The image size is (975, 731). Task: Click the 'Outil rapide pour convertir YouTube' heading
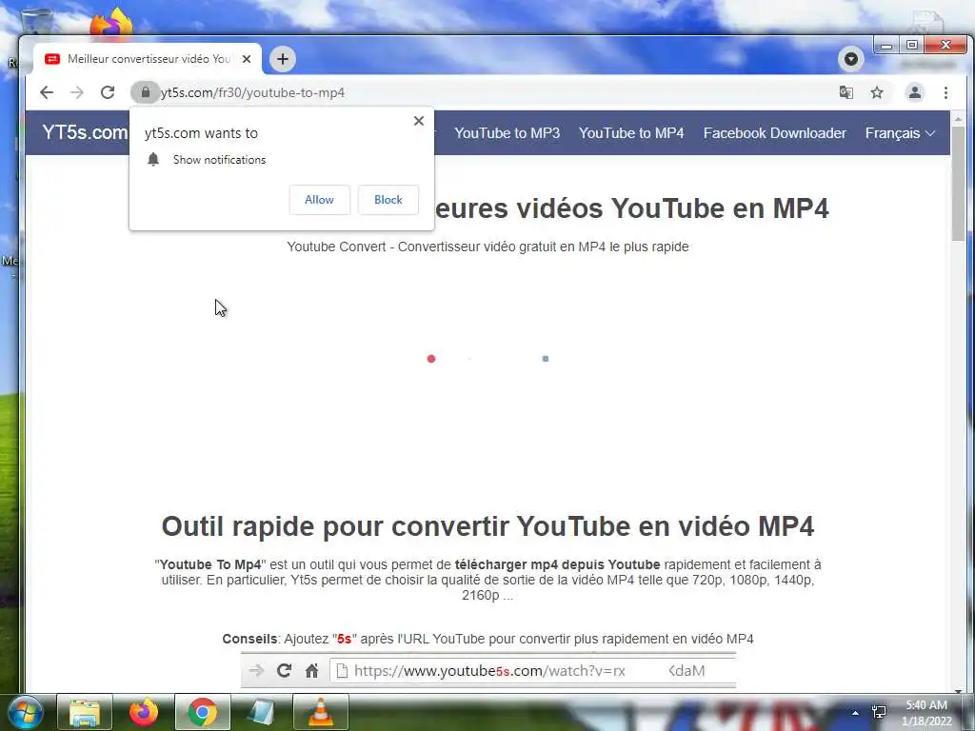(x=487, y=526)
